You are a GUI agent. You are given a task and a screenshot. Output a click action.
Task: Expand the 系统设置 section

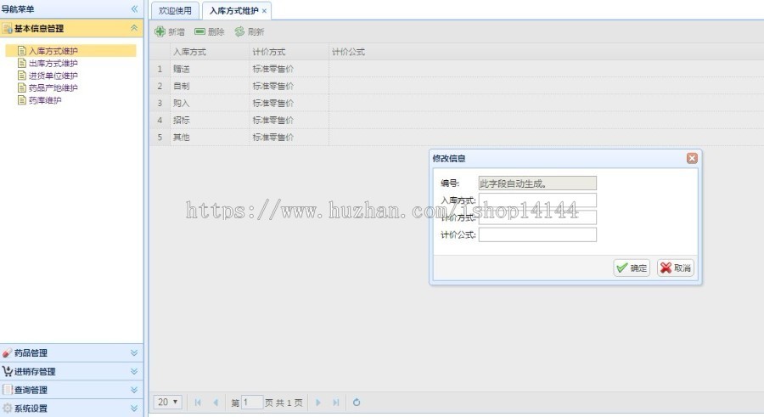pos(134,409)
